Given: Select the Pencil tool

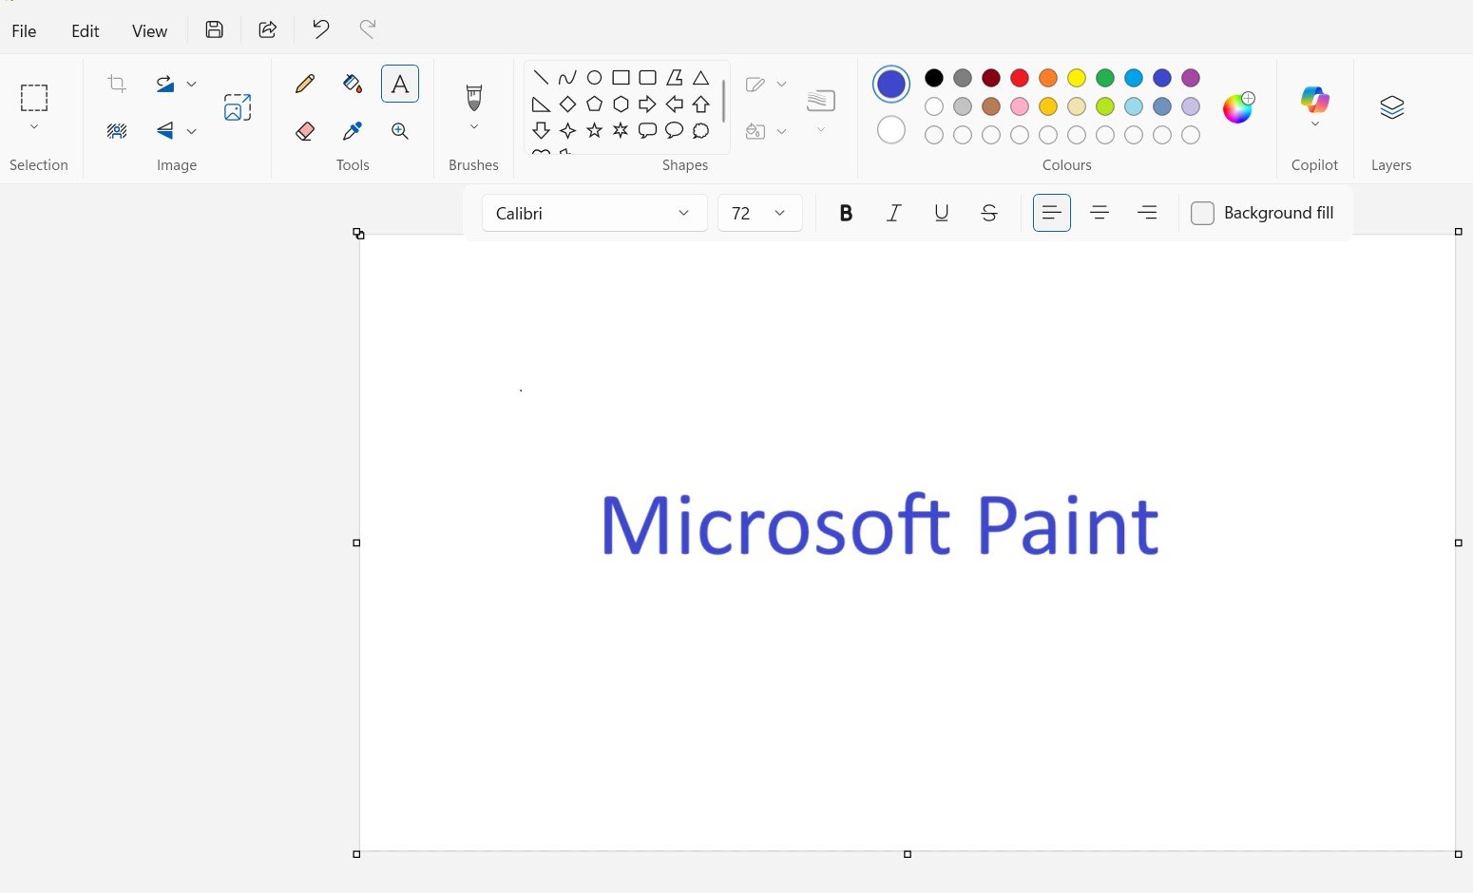Looking at the screenshot, I should click(305, 84).
